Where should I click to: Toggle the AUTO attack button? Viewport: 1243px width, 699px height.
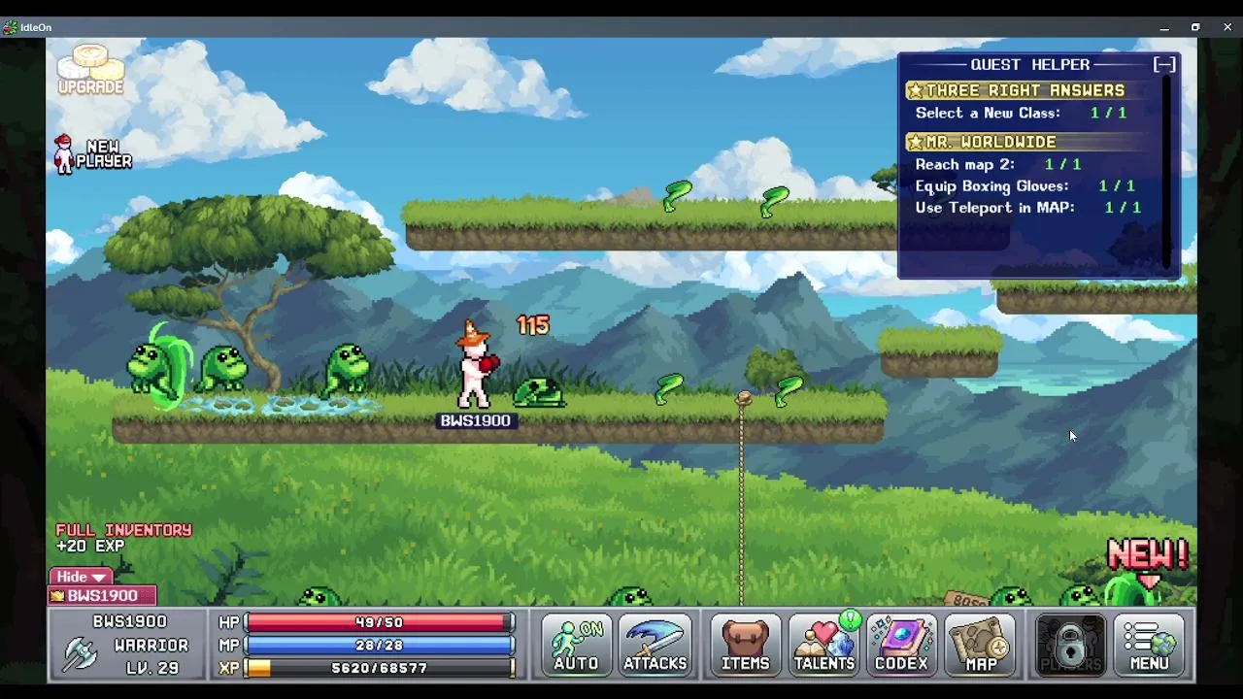tap(577, 646)
